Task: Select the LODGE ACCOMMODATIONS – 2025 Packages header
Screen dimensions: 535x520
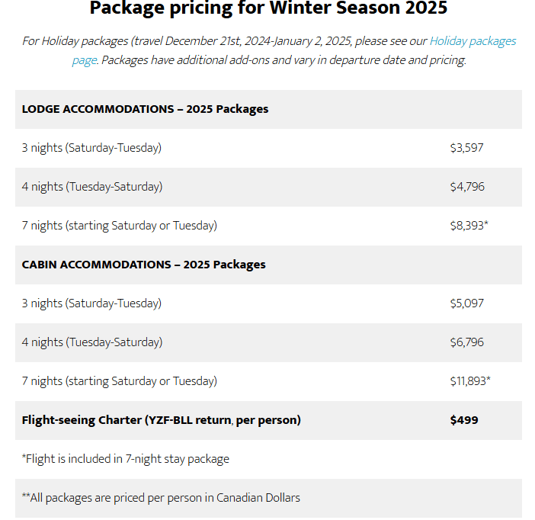Action: tap(145, 109)
